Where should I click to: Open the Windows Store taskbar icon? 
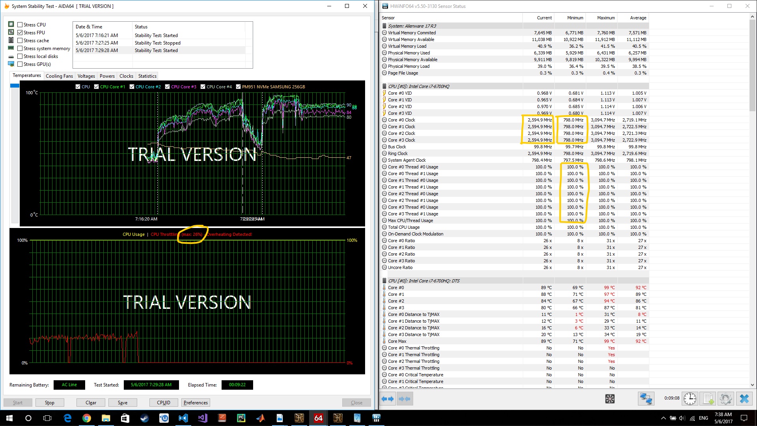click(x=125, y=418)
